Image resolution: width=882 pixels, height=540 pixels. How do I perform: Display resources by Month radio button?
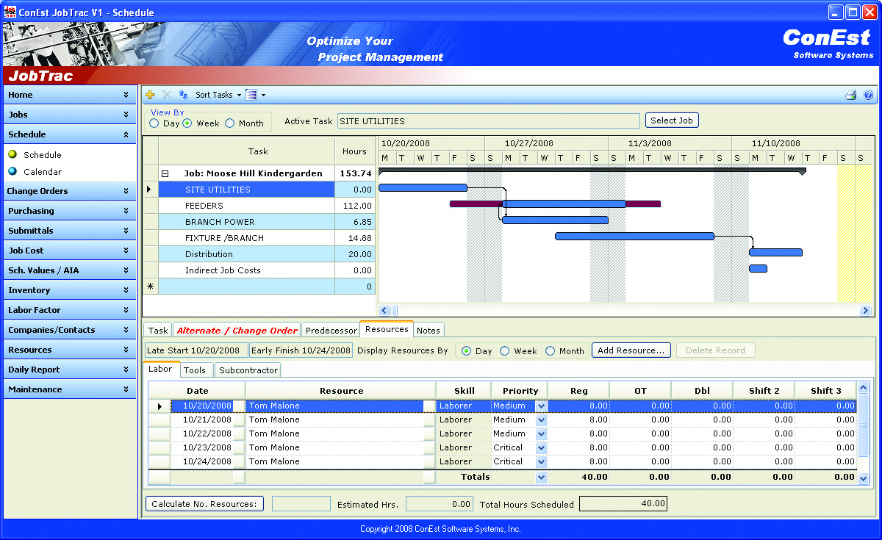click(551, 351)
